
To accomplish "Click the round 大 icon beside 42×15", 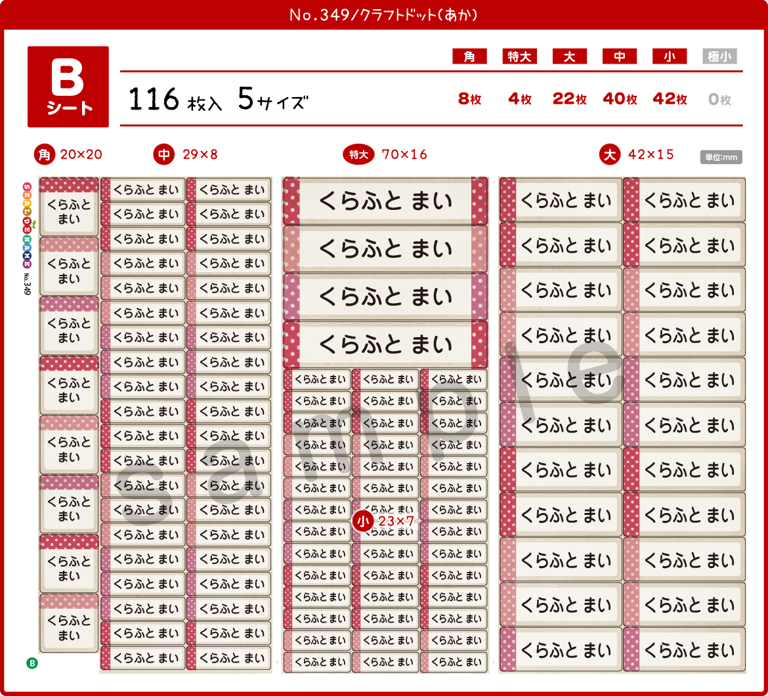I will (610, 155).
